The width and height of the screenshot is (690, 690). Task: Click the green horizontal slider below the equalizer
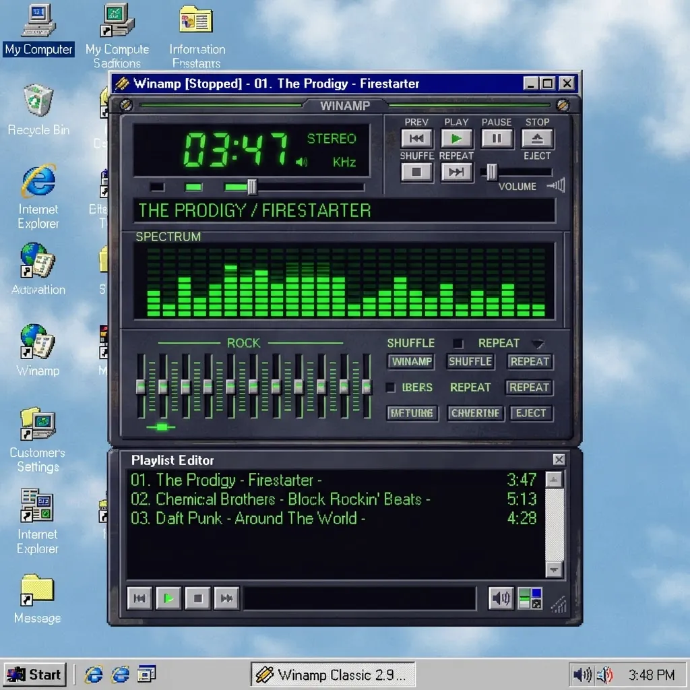(x=161, y=427)
